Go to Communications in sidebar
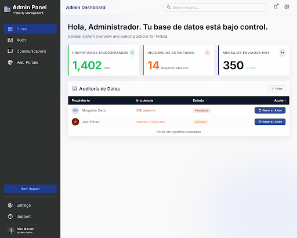Viewport: 297px width, 238px height. click(30, 51)
